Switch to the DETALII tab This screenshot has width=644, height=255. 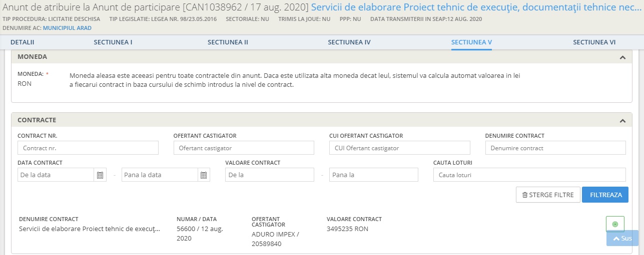click(22, 42)
